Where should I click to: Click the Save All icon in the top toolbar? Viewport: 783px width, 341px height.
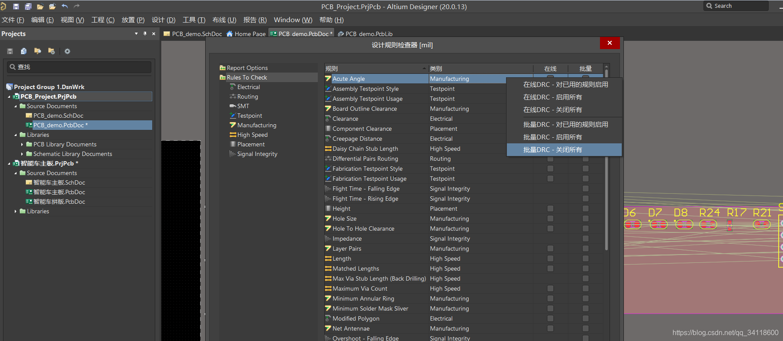tap(28, 7)
